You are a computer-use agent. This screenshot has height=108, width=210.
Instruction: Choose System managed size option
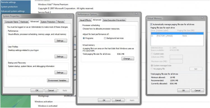coord(161,66)
